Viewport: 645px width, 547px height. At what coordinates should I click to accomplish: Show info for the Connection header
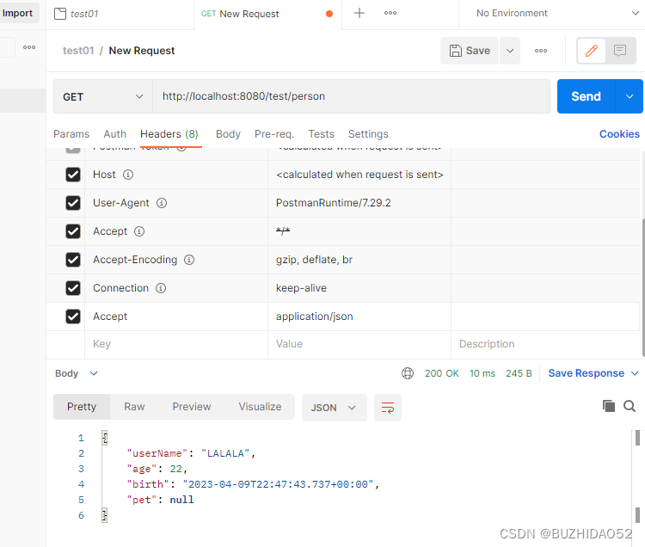coord(161,288)
